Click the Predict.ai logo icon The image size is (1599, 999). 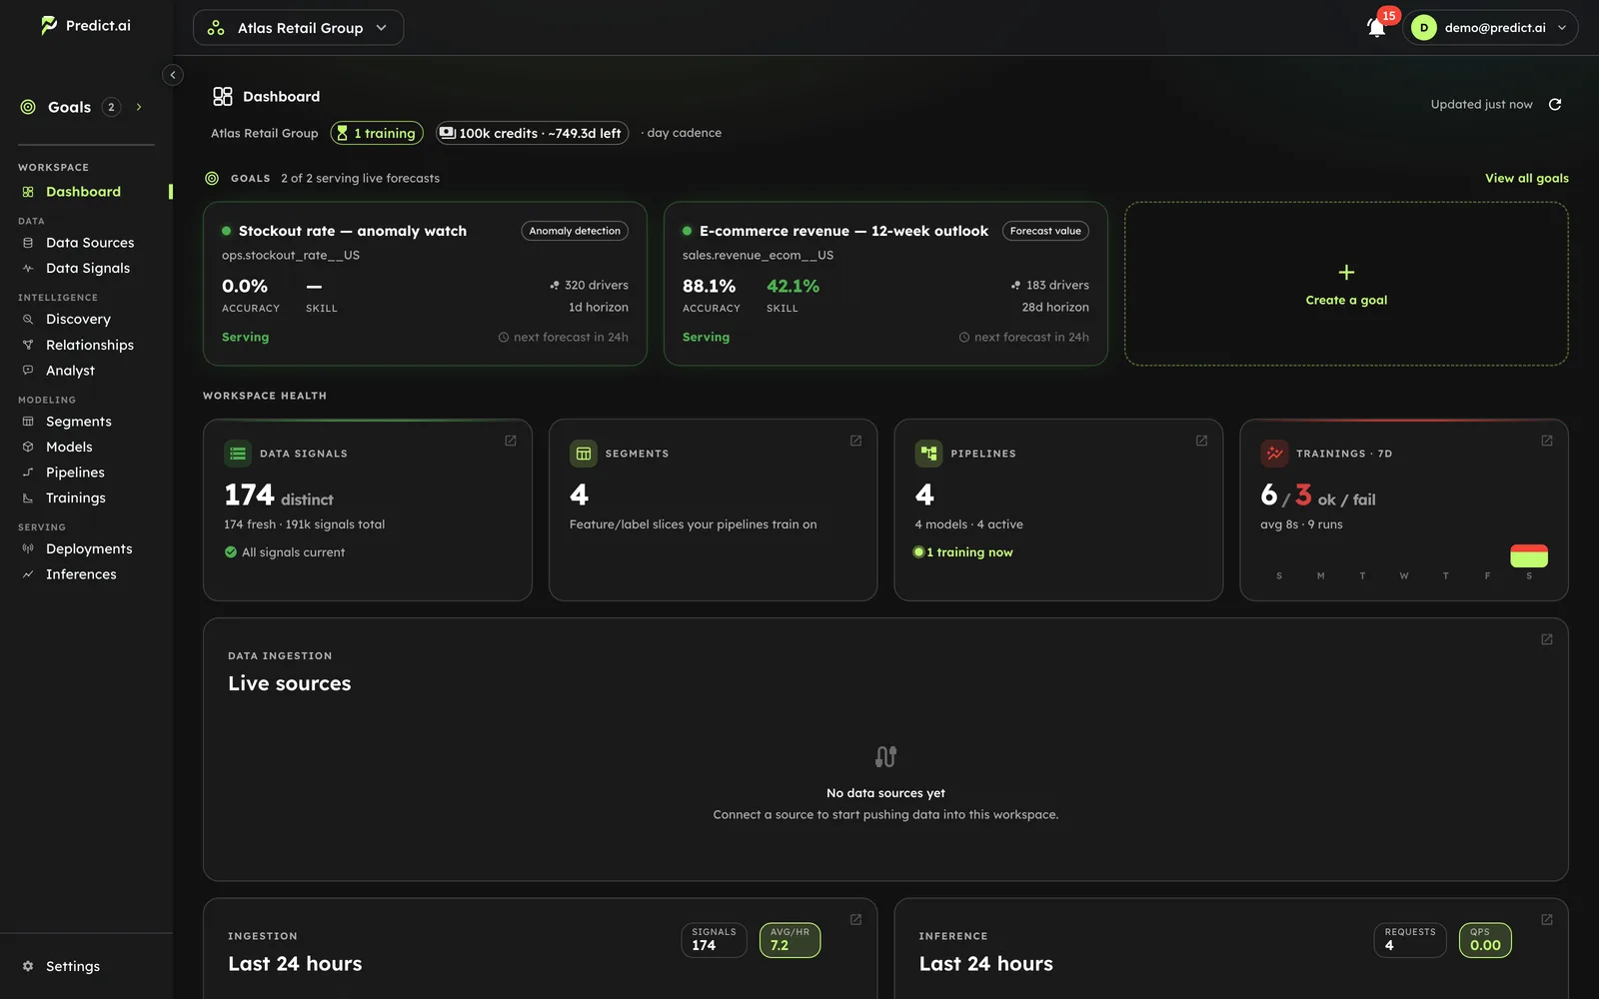49,26
